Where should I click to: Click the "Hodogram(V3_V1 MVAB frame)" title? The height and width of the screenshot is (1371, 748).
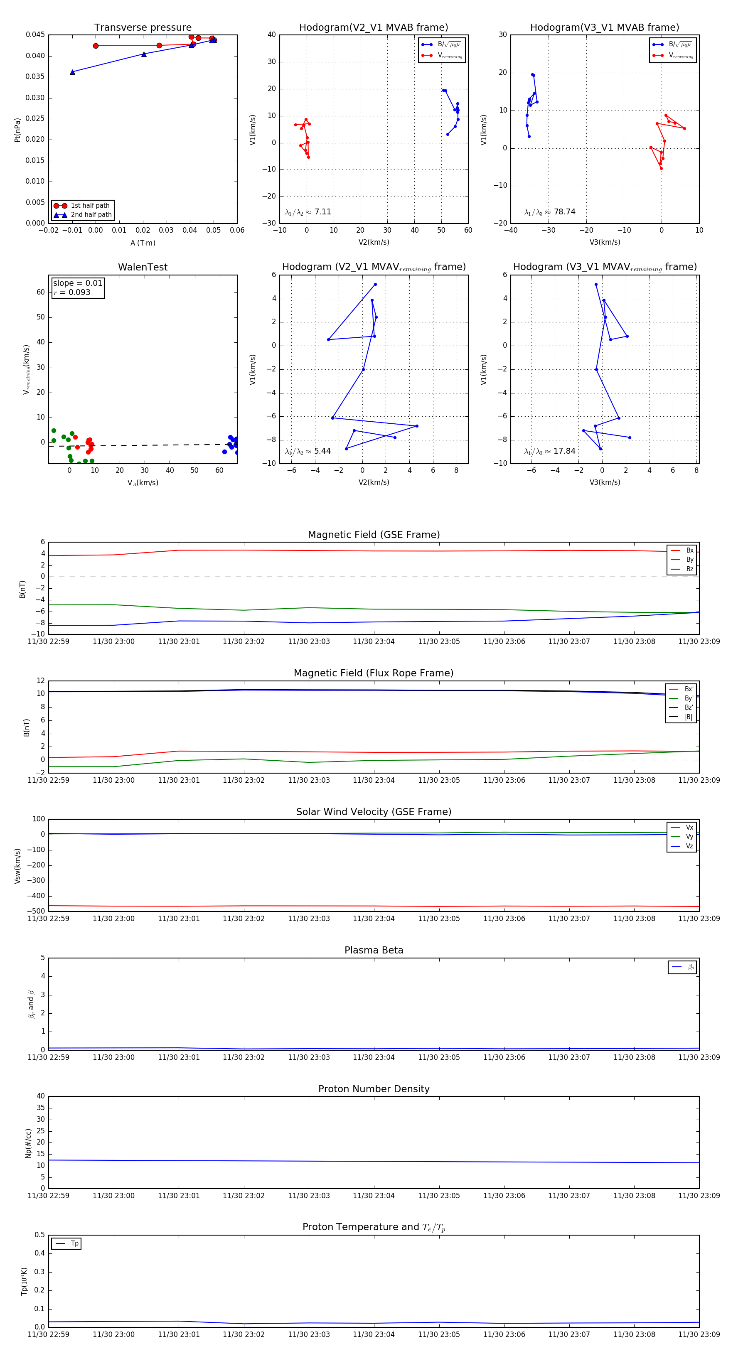(x=605, y=28)
